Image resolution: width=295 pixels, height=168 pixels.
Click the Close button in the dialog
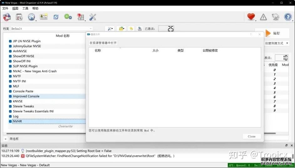click(251, 136)
